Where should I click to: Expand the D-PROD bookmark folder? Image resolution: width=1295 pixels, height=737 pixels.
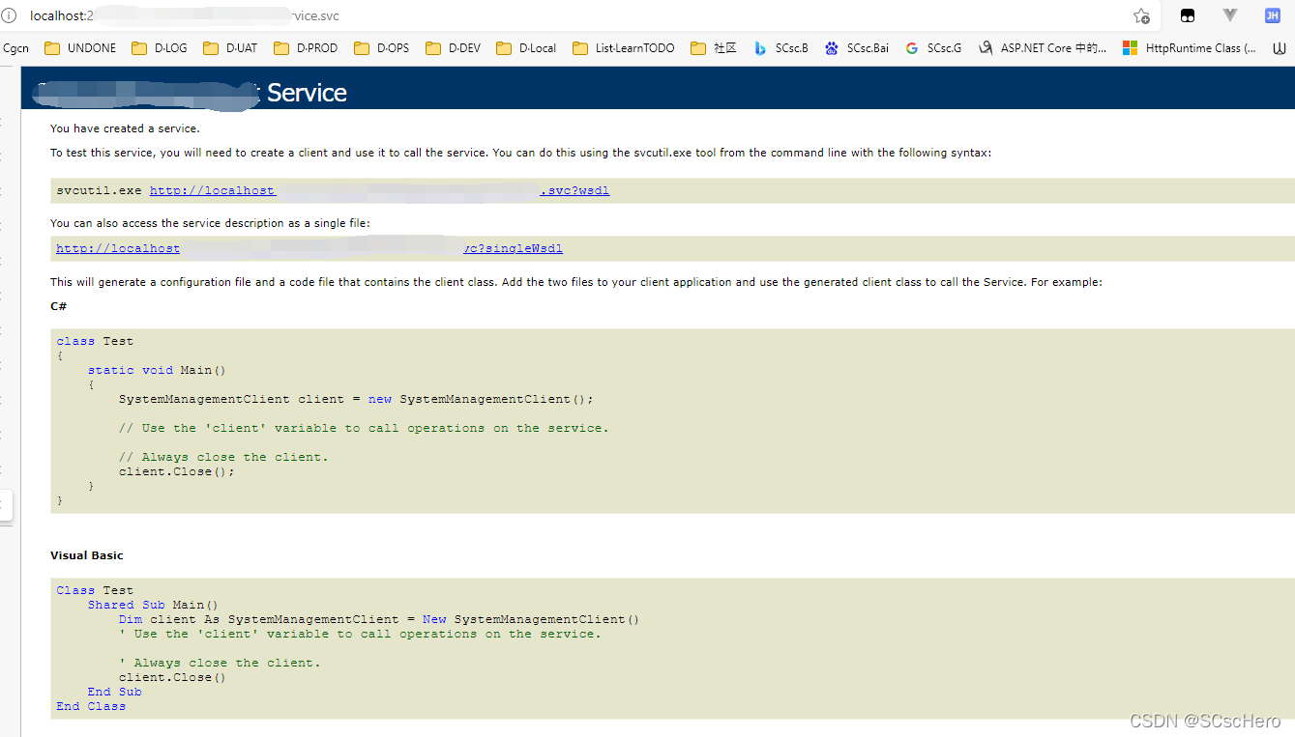307,47
